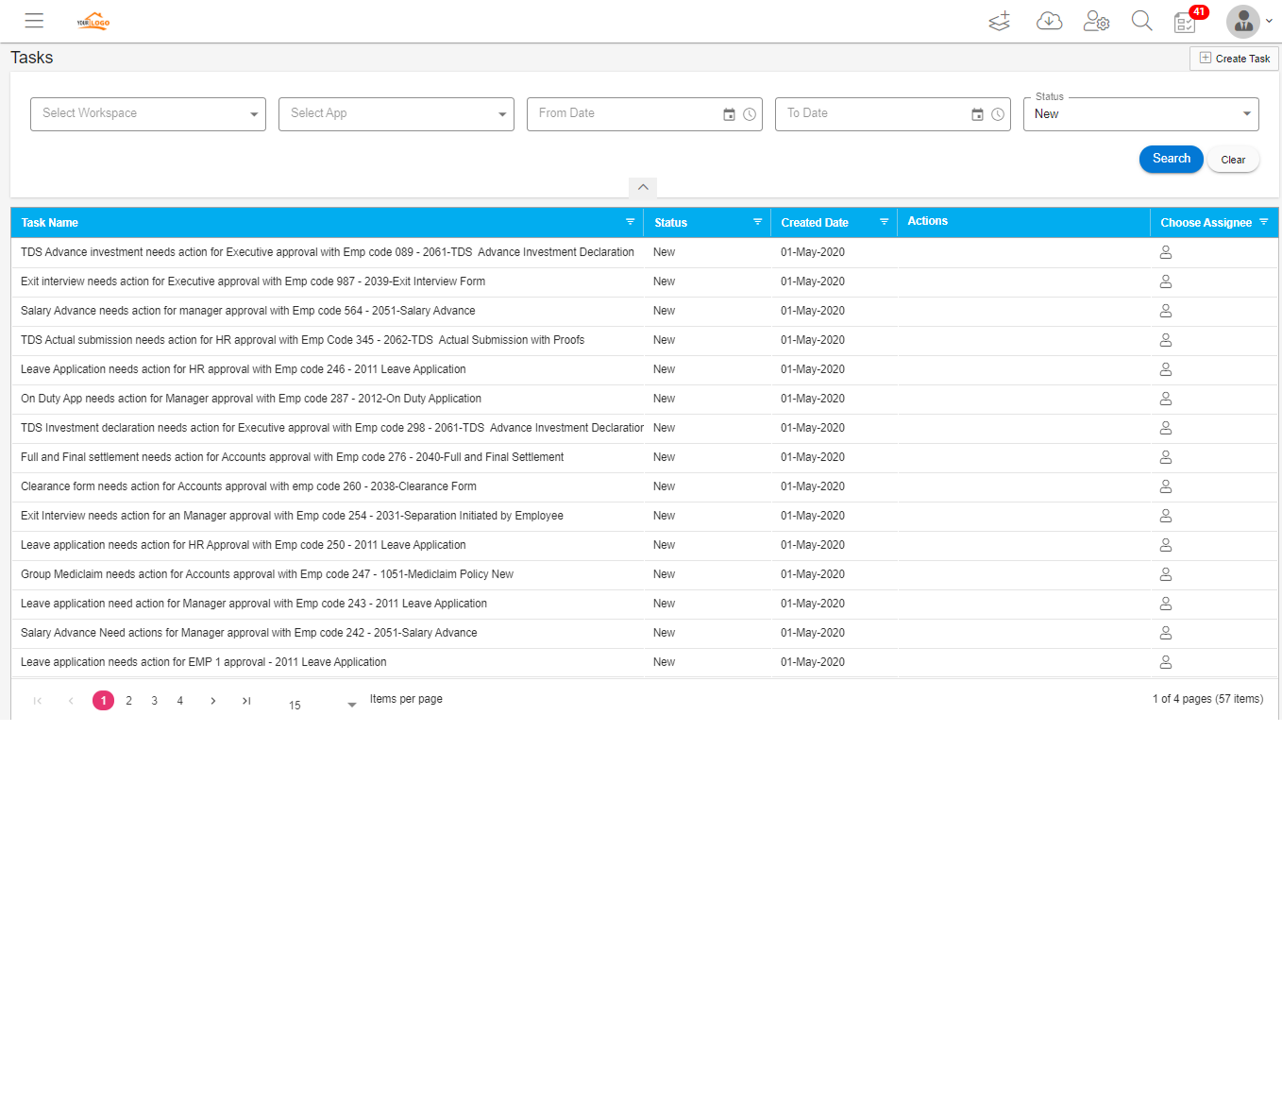The width and height of the screenshot is (1282, 1107).
Task: Go to page 4 of tasks
Action: coord(179,701)
